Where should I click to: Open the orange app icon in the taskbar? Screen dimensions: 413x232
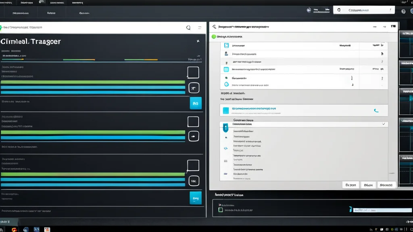click(x=14, y=229)
